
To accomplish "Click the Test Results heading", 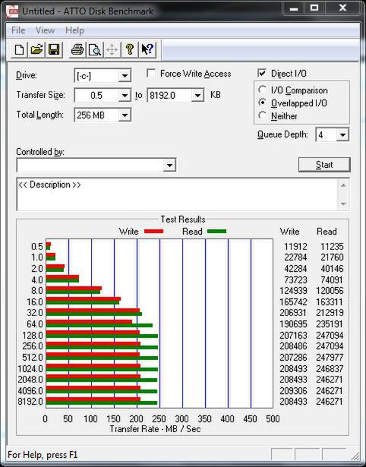I will (183, 219).
